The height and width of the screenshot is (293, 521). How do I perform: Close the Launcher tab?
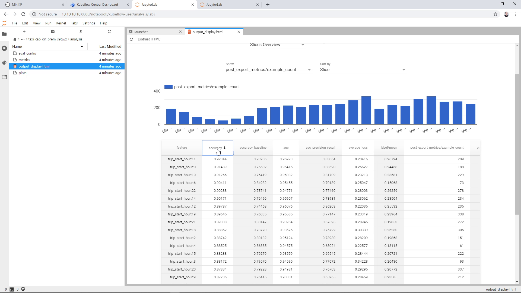(180, 32)
